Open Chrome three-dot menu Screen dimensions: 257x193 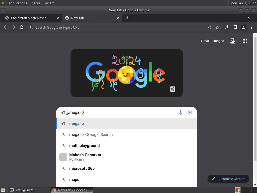click(x=251, y=27)
